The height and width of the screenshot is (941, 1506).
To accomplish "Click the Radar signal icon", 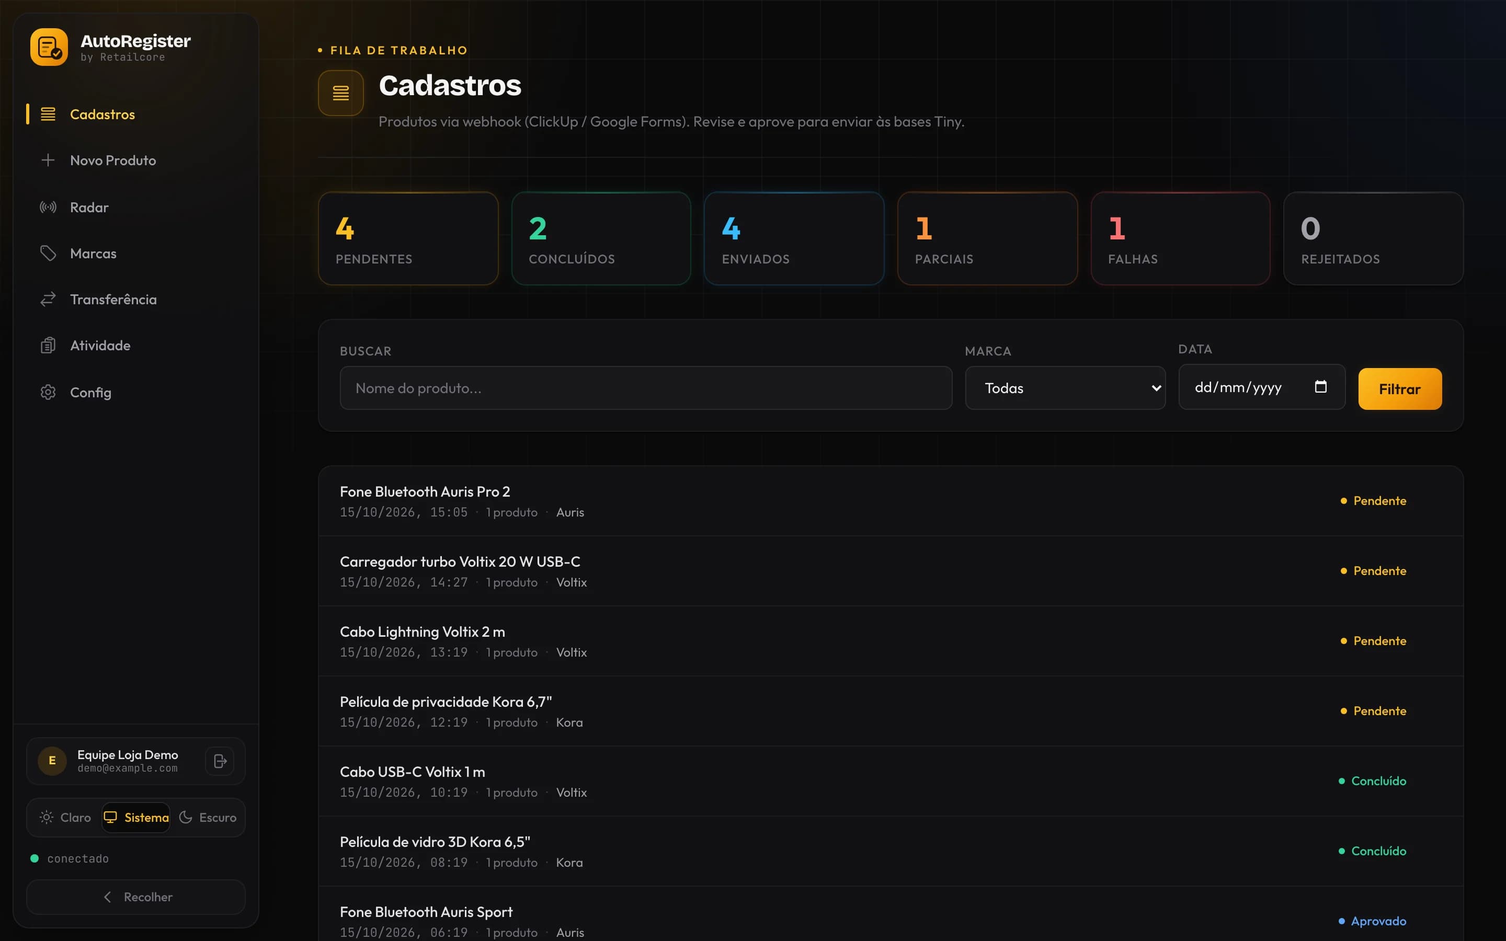I will pyautogui.click(x=48, y=207).
